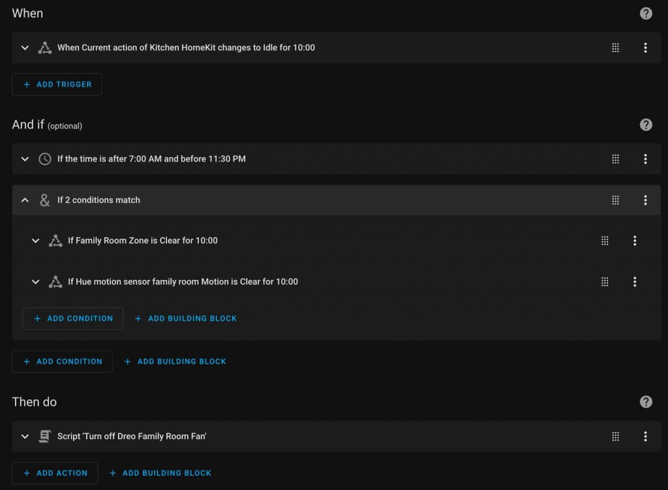Viewport: 668px width, 490px height.
Task: Open help for the Then do section
Action: [x=645, y=401]
